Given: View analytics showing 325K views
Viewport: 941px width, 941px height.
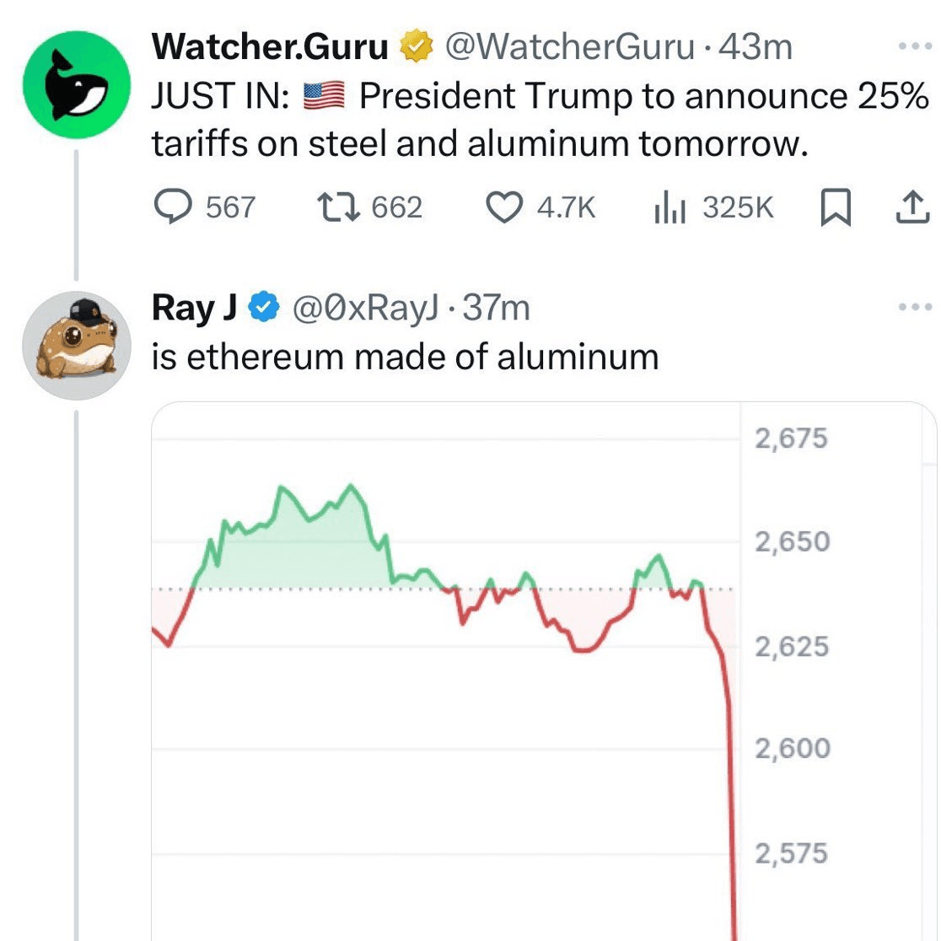Looking at the screenshot, I should point(672,207).
